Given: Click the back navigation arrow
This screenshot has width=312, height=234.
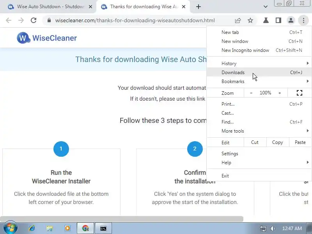Looking at the screenshot, I should coord(9,20).
